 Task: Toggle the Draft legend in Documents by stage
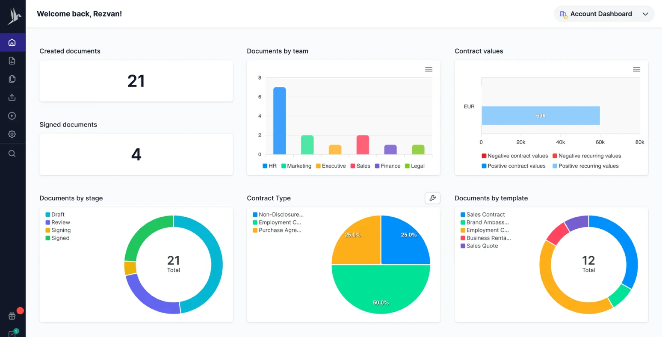pos(55,215)
